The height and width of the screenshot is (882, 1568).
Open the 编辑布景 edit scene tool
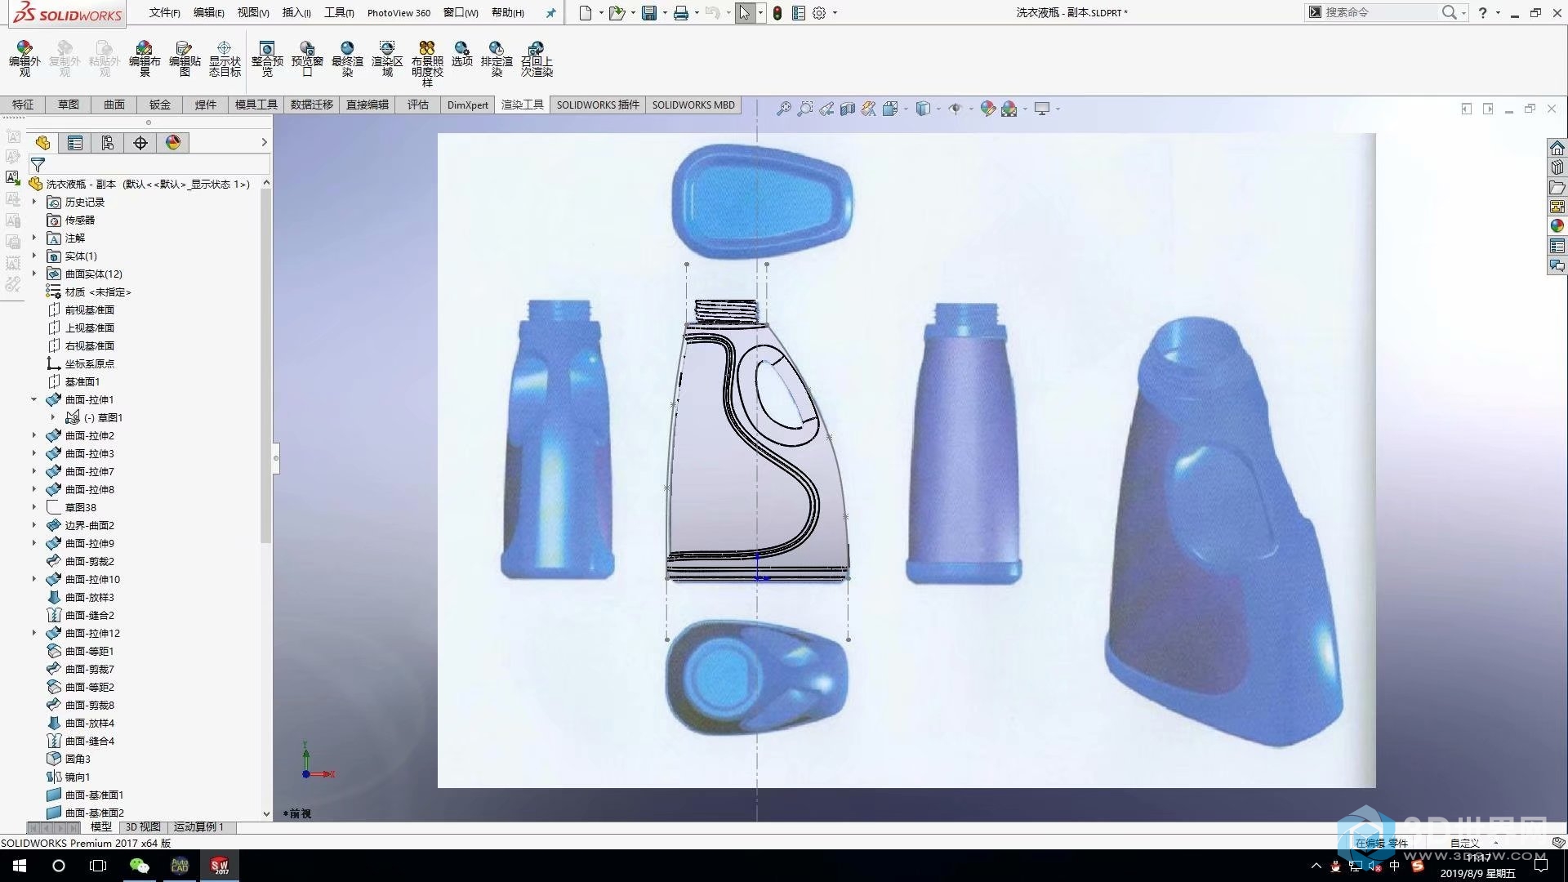(x=145, y=59)
